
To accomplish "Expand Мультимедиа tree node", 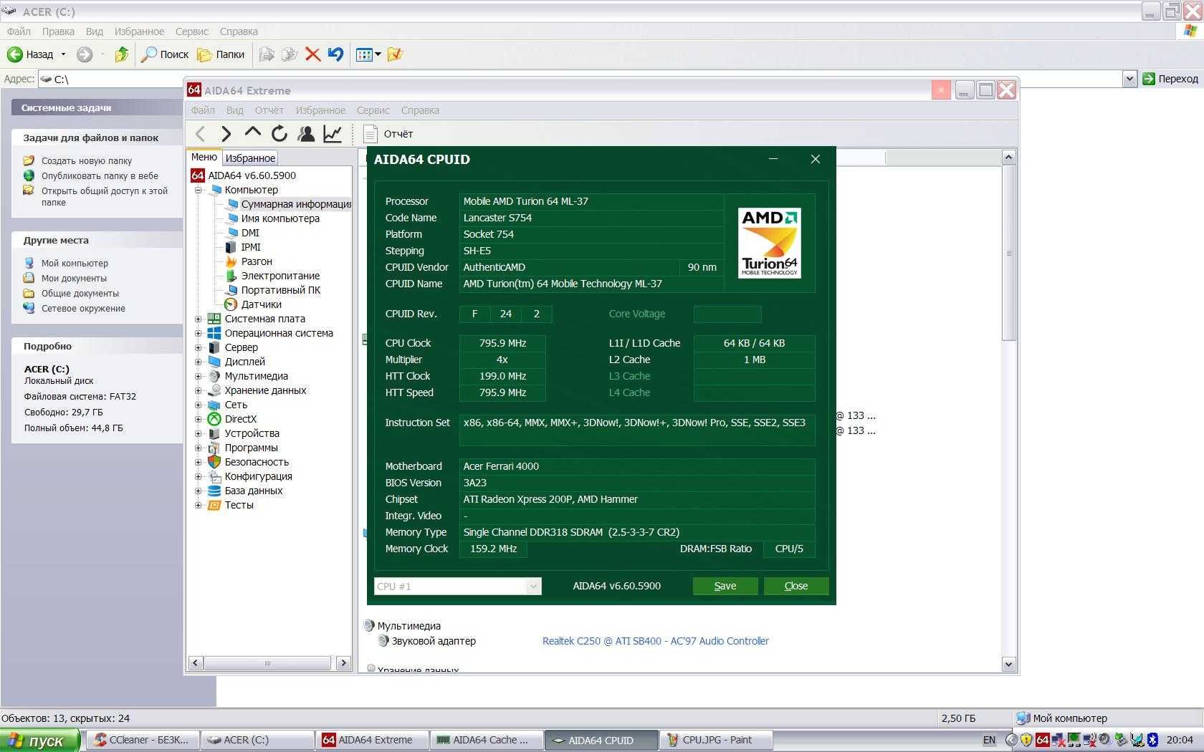I will click(199, 376).
